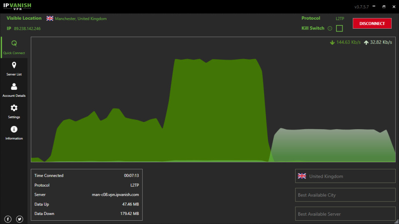The height and width of the screenshot is (224, 399).
Task: Click upload speed 32.82 Kb/s
Action: 381,42
